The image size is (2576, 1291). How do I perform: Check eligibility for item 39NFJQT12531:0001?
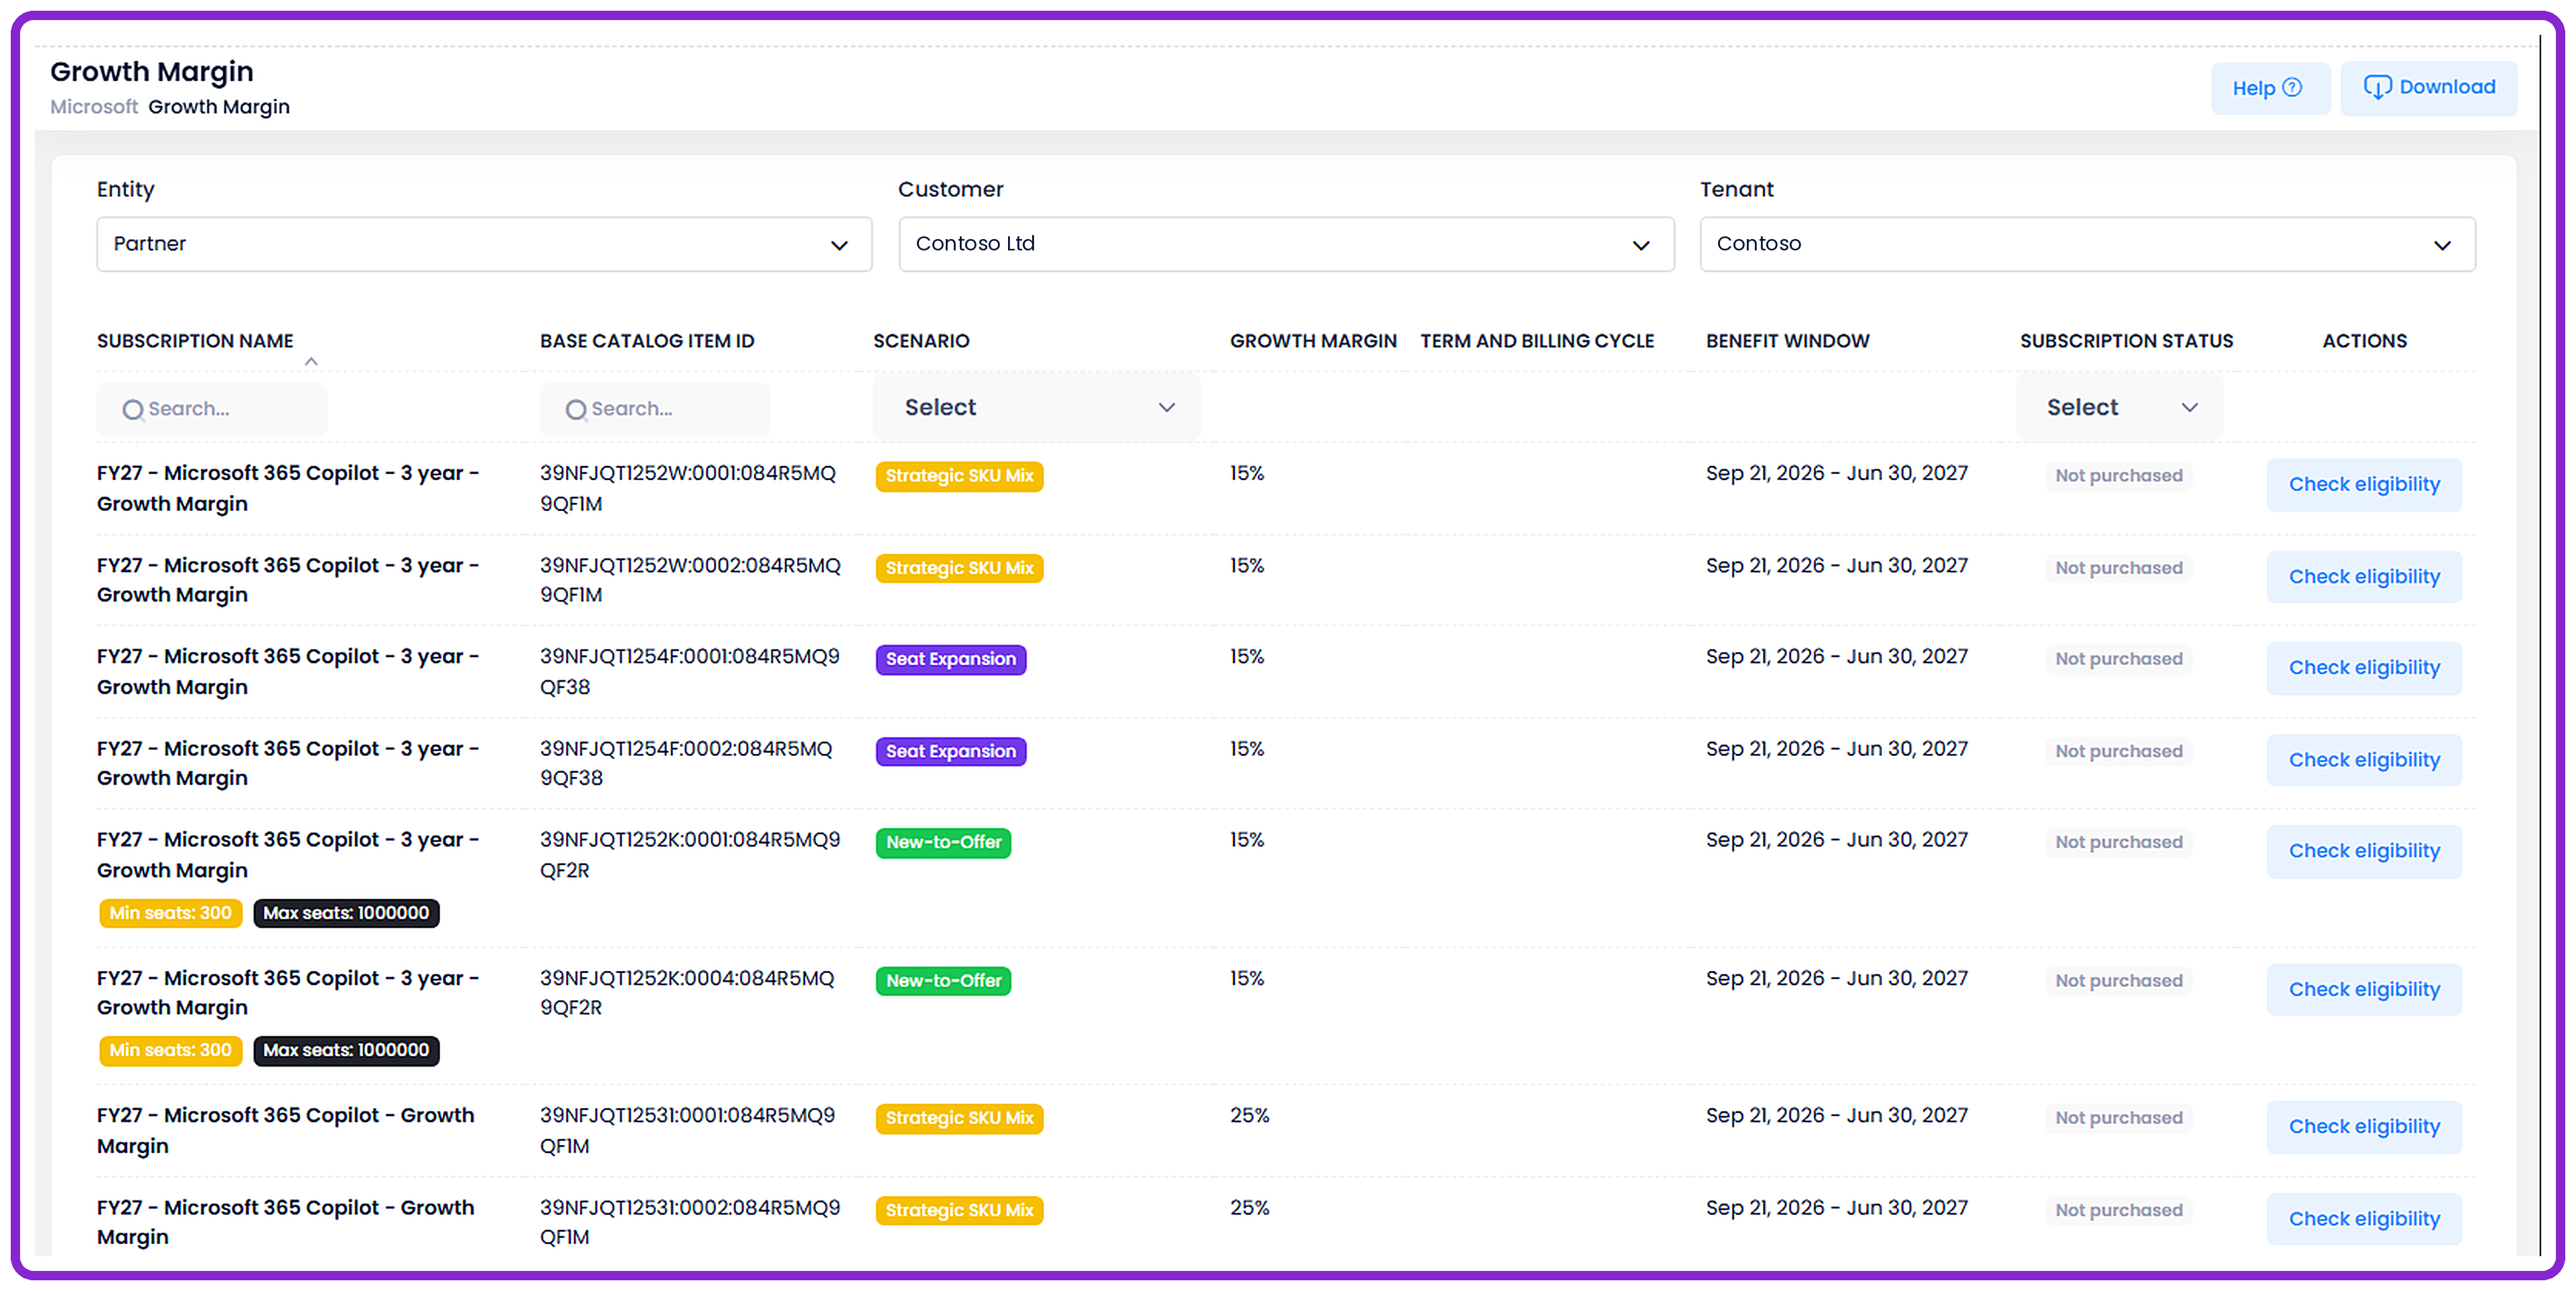point(2364,1127)
